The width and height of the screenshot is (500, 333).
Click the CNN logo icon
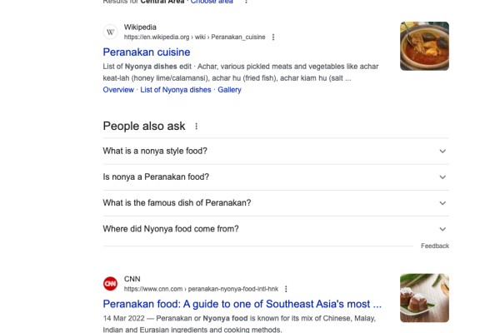pyautogui.click(x=110, y=284)
